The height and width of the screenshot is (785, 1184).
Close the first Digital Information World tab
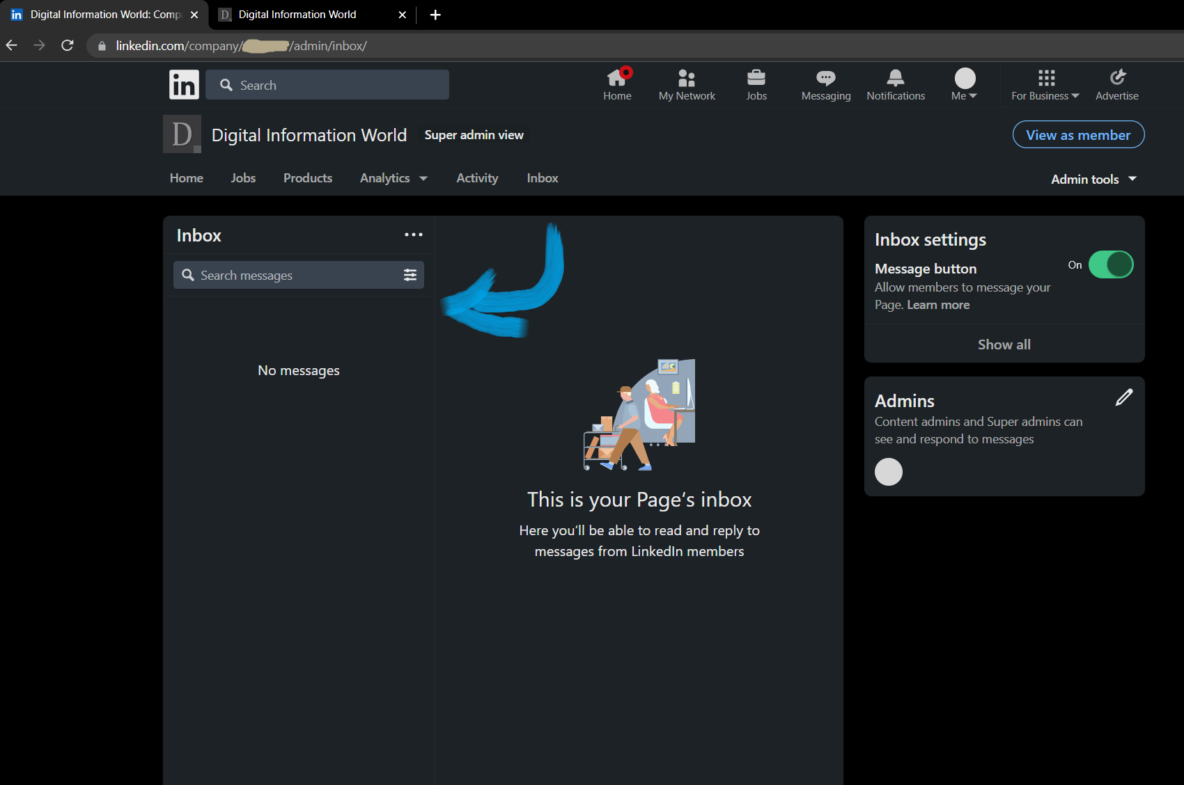coord(194,15)
